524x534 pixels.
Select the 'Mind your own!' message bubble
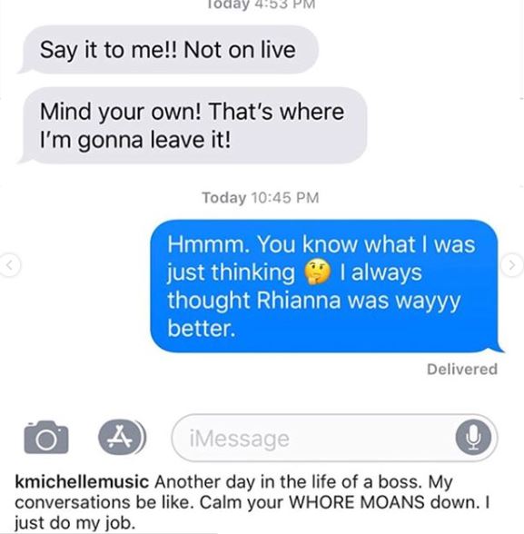tap(193, 125)
